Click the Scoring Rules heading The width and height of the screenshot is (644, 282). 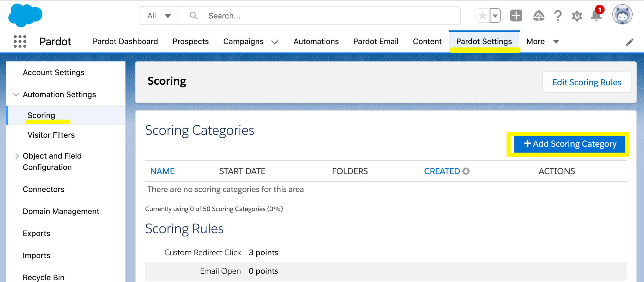tap(184, 229)
